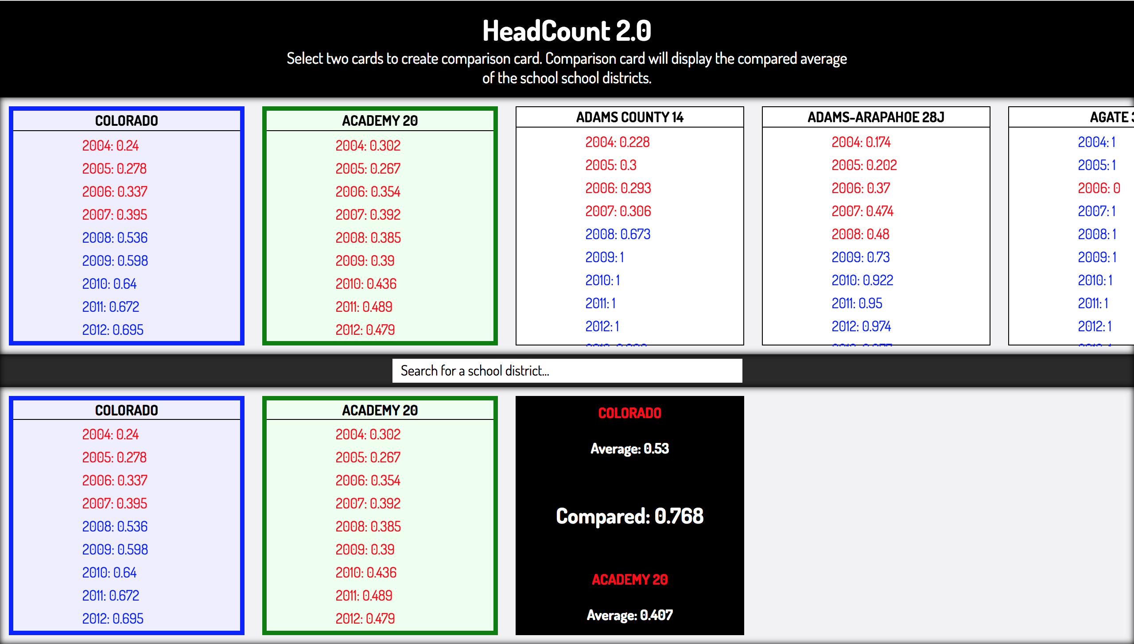This screenshot has height=644, width=1134.
Task: Click Average: 0.407 under ACADEMY 20
Action: coord(629,615)
